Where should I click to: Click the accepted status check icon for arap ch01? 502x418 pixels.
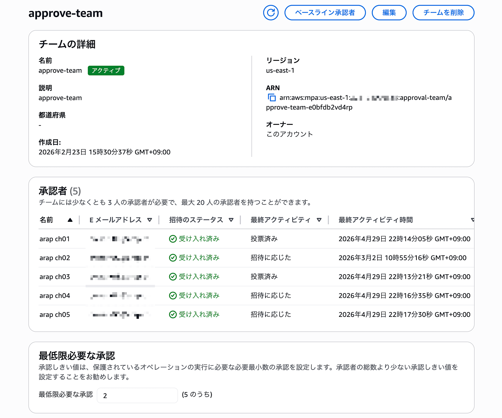[173, 239]
